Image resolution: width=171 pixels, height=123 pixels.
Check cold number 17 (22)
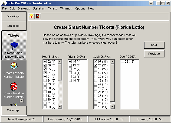pyautogui.click(x=96, y=69)
